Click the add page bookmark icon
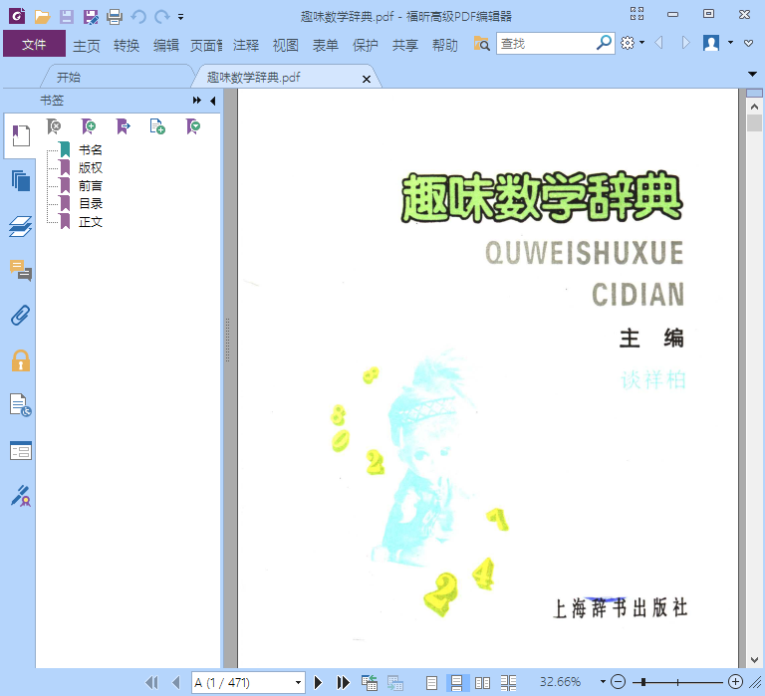Image resolution: width=765 pixels, height=696 pixels. point(157,126)
